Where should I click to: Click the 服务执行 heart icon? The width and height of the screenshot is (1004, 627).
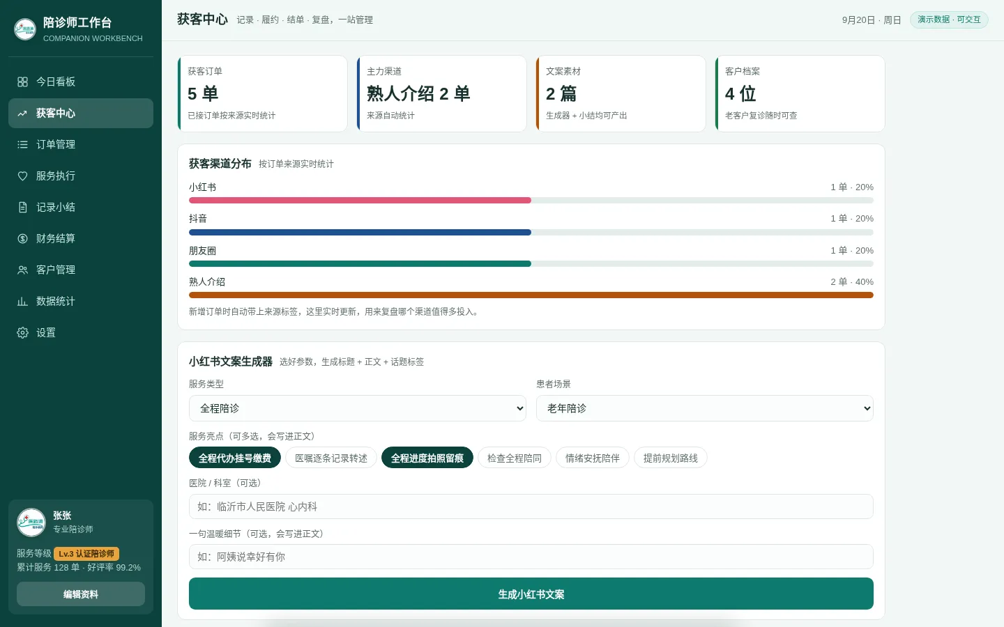coord(22,176)
